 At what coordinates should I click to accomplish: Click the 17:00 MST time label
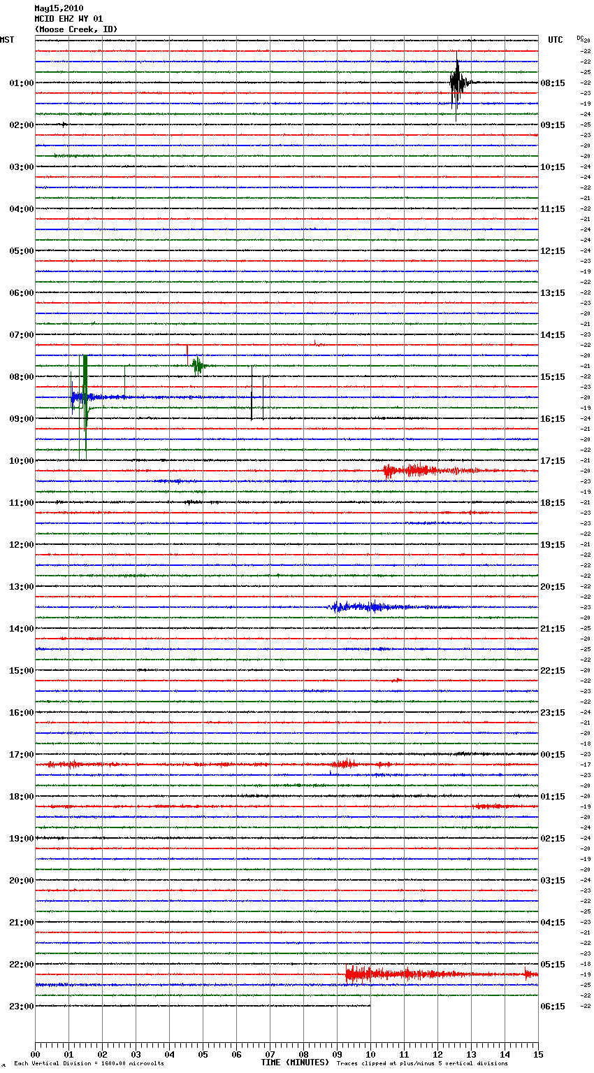pyautogui.click(x=21, y=755)
